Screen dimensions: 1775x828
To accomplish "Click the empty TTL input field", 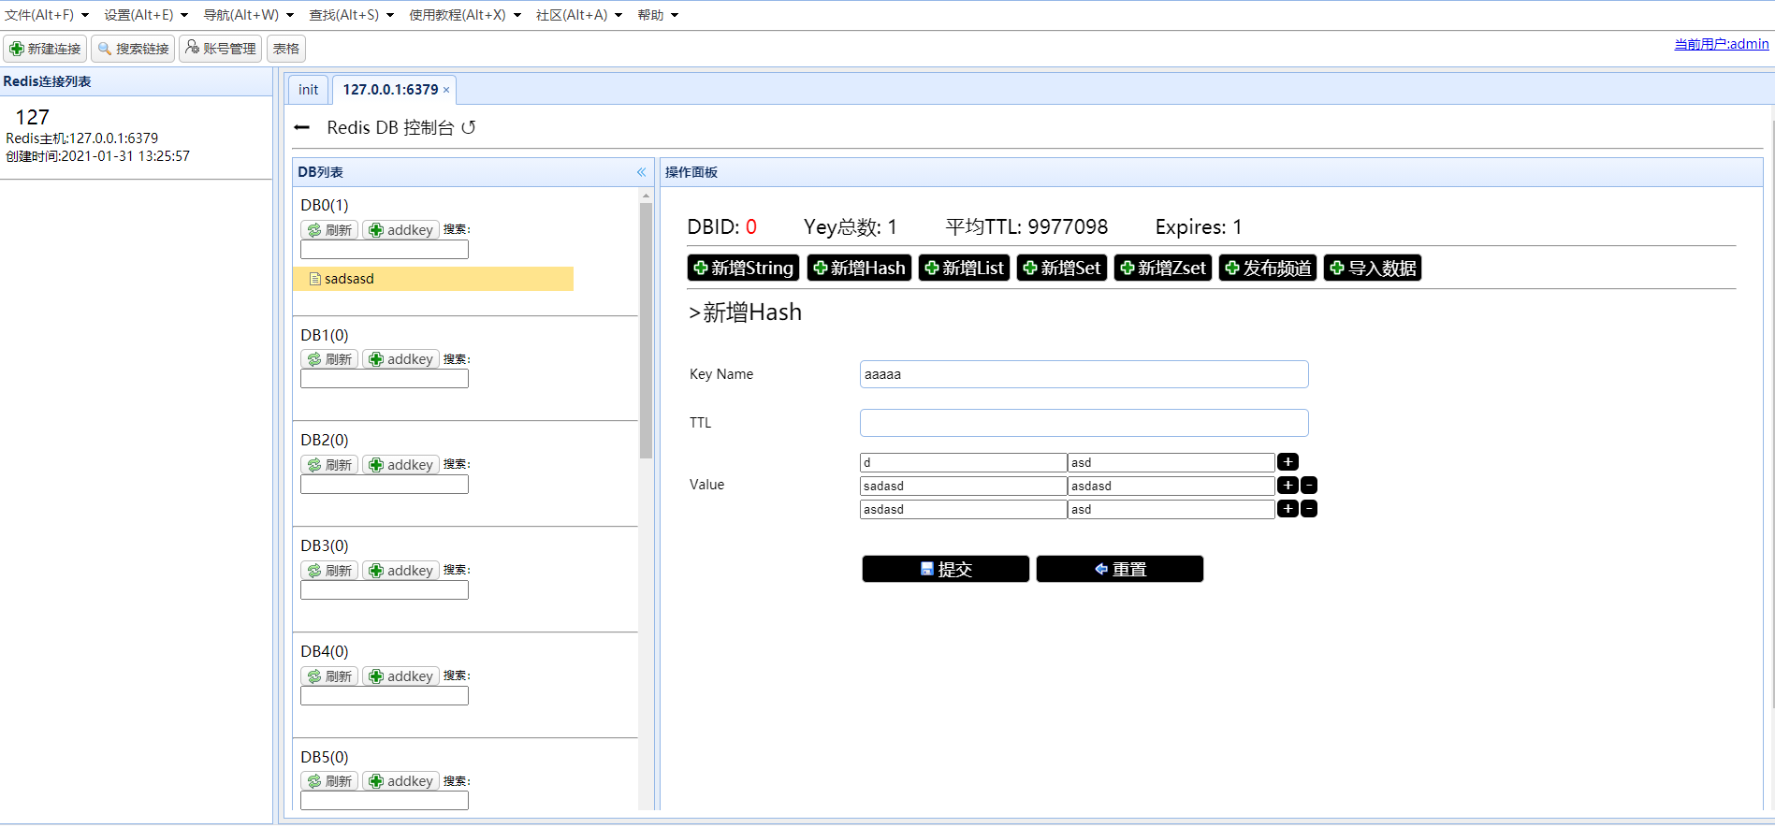I will coord(1084,423).
